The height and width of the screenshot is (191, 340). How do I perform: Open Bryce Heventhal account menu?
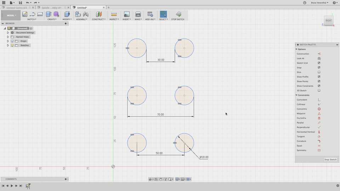click(x=319, y=3)
